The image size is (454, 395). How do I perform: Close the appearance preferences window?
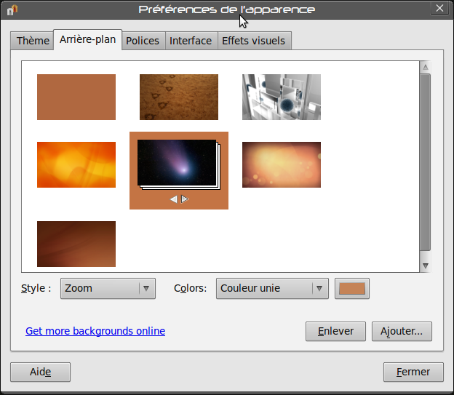[x=439, y=8]
